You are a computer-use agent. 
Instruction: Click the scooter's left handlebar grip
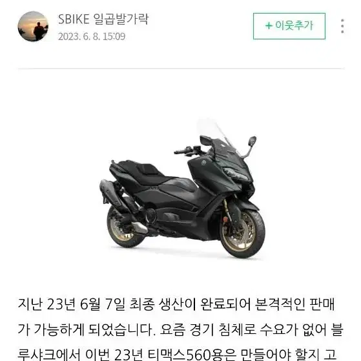(181, 152)
